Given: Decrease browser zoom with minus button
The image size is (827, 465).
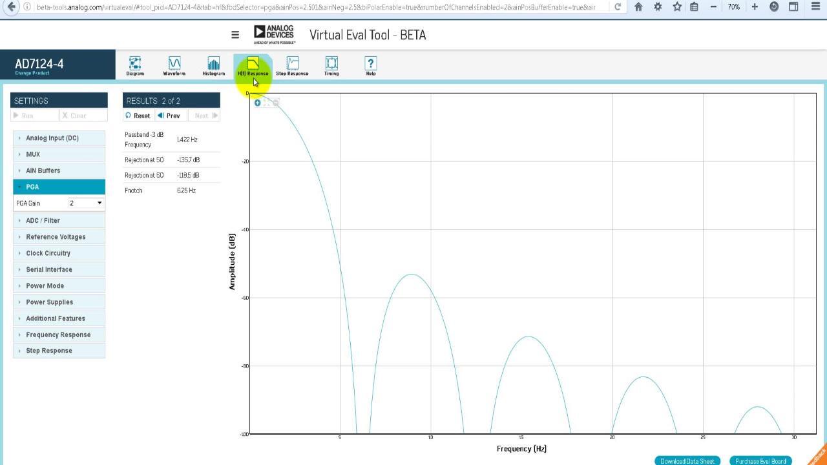Looking at the screenshot, I should (713, 6).
